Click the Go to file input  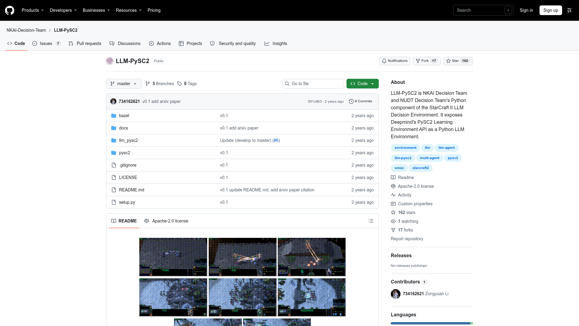[313, 84]
